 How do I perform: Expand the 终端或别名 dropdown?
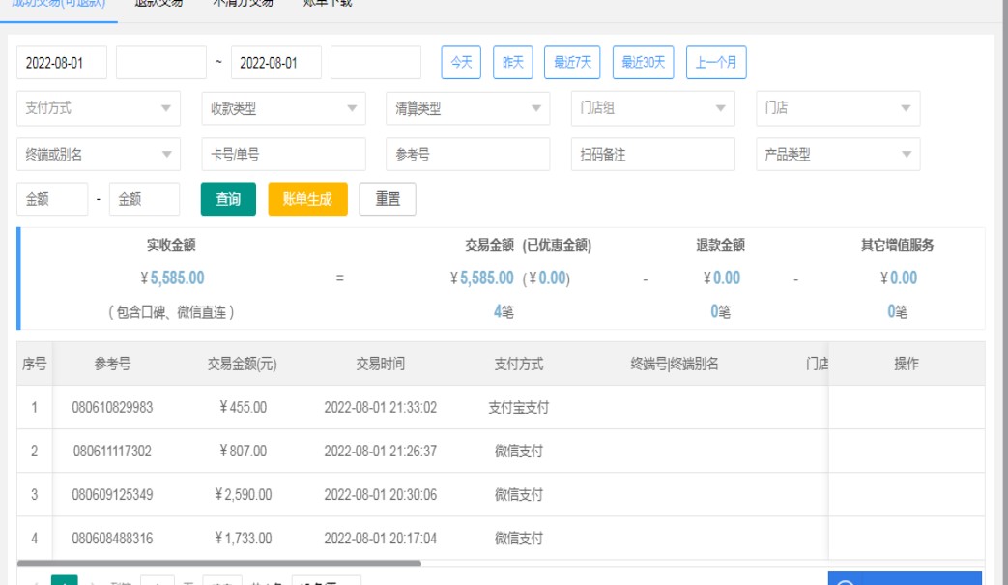coord(166,155)
